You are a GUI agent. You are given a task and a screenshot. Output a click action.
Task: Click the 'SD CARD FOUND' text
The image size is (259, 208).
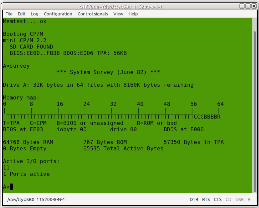coord(31,47)
